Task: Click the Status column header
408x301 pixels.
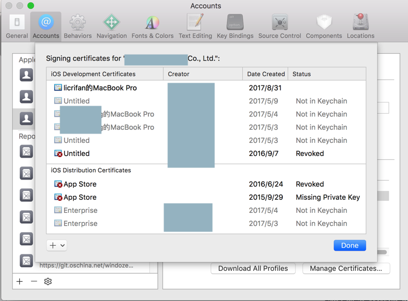Action: coord(302,74)
